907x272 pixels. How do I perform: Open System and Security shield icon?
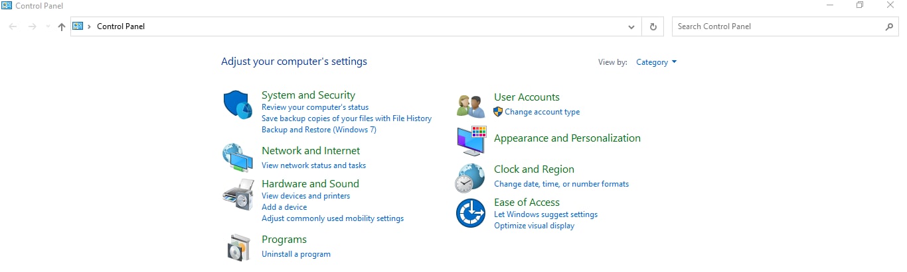(237, 106)
